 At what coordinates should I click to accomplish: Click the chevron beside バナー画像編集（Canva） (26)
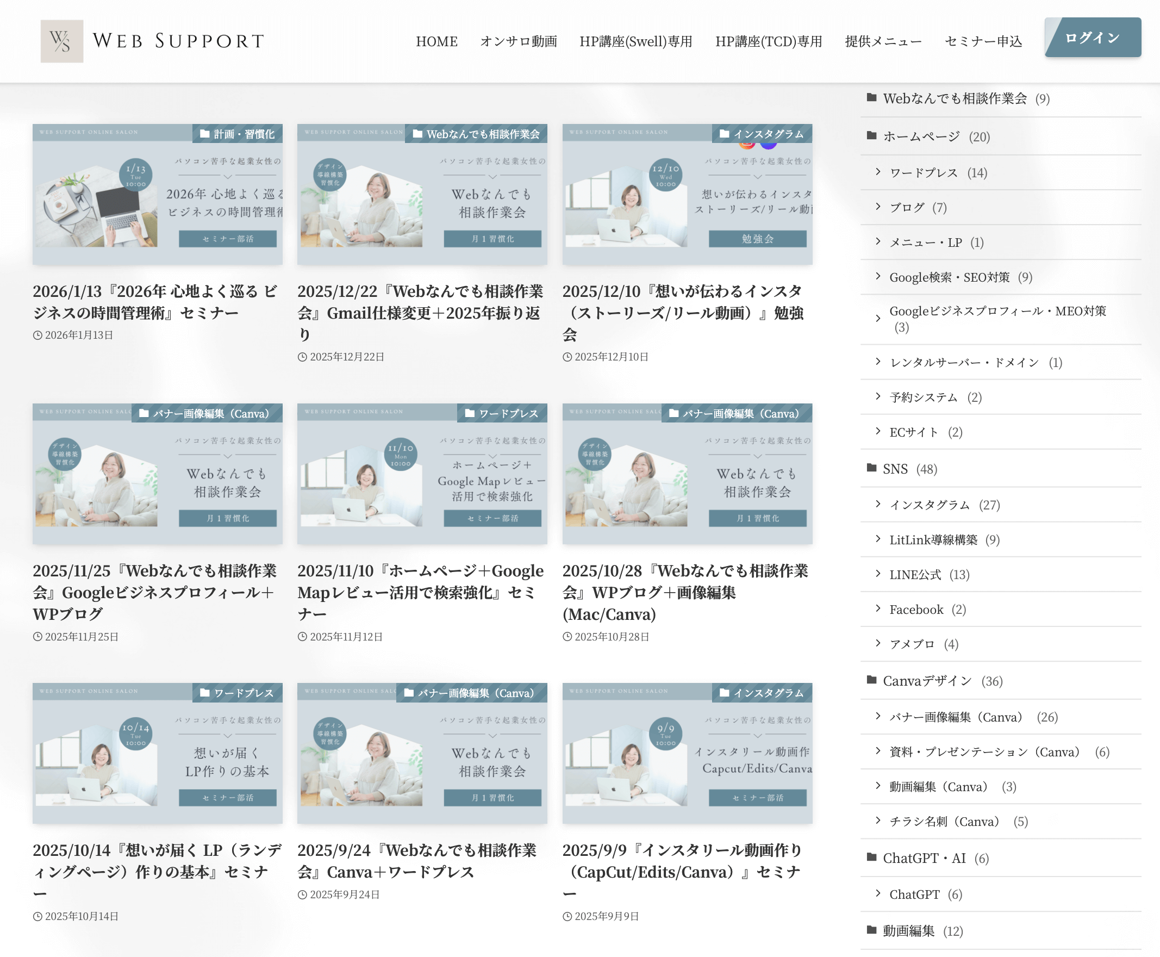(x=878, y=716)
